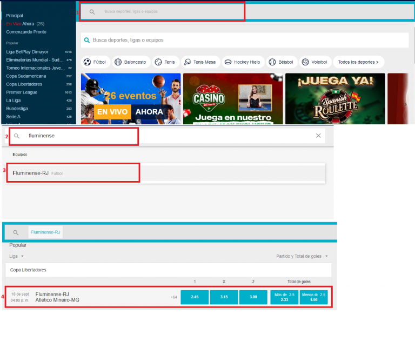Open Todos los deportes list

[x=358, y=62]
